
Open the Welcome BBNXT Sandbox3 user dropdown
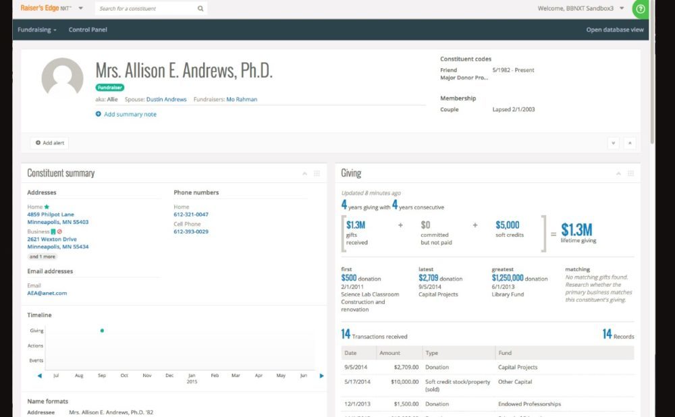[x=580, y=9]
